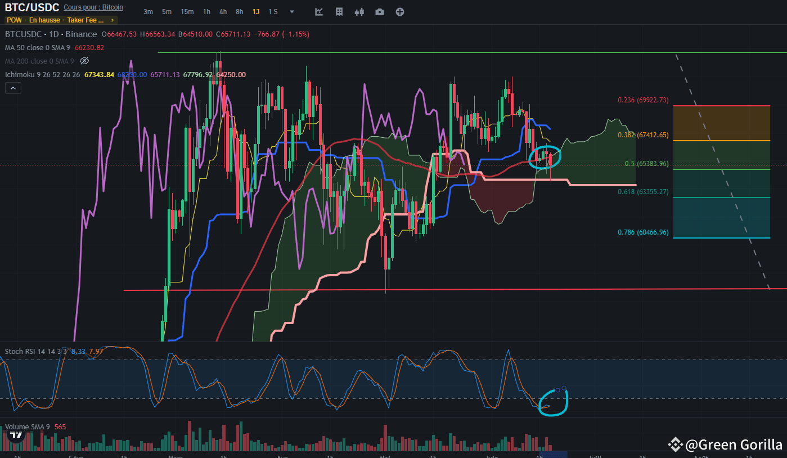This screenshot has width=787, height=458.
Task: Collapse the indicator legend with chevron button
Action: click(13, 88)
